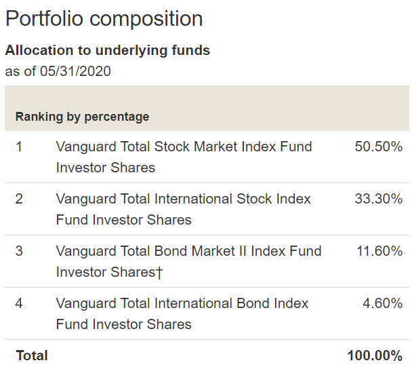This screenshot has height=365, width=416.
Task: Click the Ranking by percentage column header
Action: tap(82, 117)
